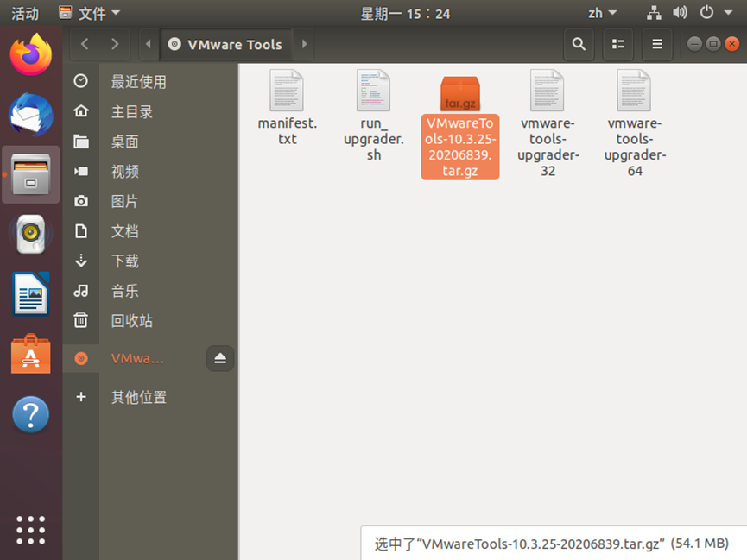Screen dimensions: 747x560
Task: Open the search magnifier in Files
Action: point(579,44)
